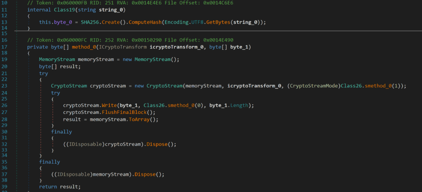Viewport: 422px width, 192px height.
Task: Click the Length property of byte_1
Action: pyautogui.click(x=239, y=105)
